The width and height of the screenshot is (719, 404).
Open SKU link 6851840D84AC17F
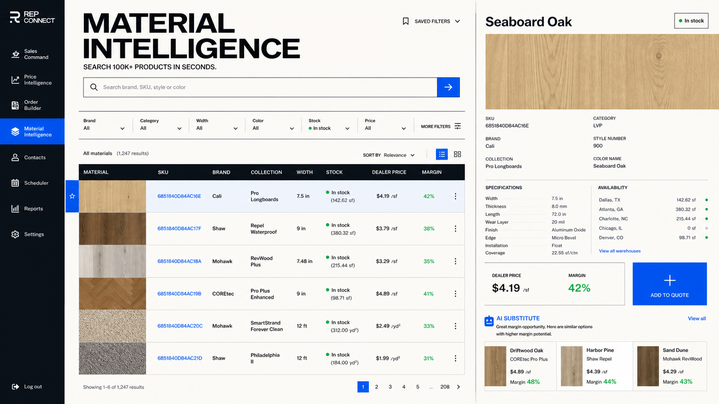point(179,229)
